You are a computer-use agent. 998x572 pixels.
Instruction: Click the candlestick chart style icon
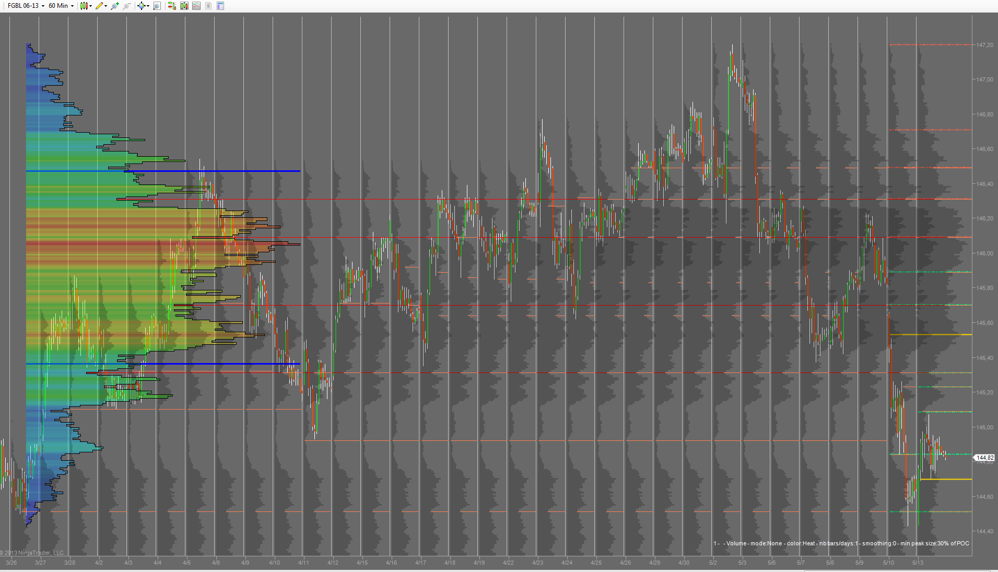point(84,6)
